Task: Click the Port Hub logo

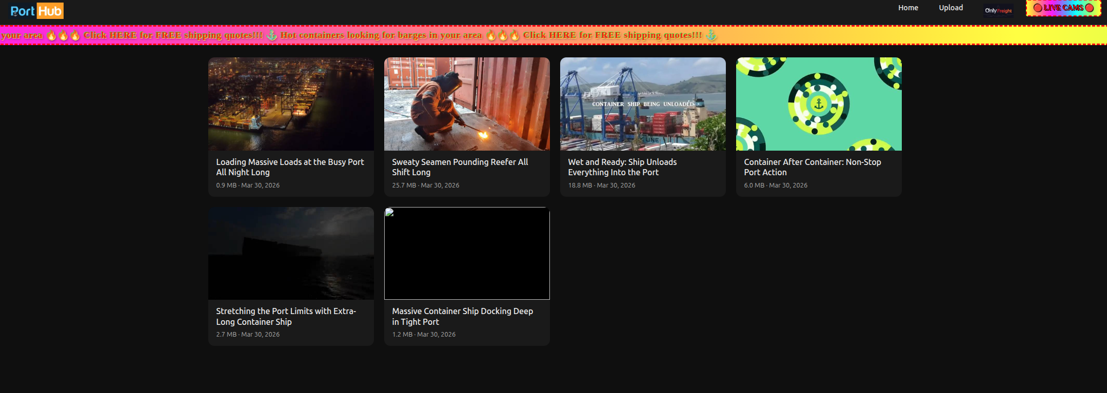Action: point(36,11)
